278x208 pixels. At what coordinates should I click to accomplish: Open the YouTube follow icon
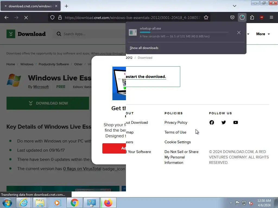236,122
